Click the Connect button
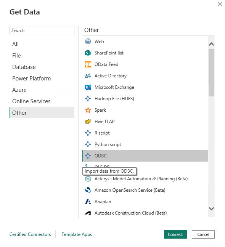This screenshot has height=247, width=225. coord(175,234)
